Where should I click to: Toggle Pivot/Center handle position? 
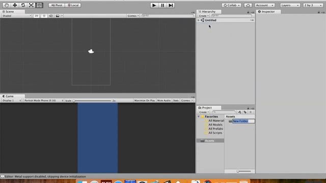point(57,5)
